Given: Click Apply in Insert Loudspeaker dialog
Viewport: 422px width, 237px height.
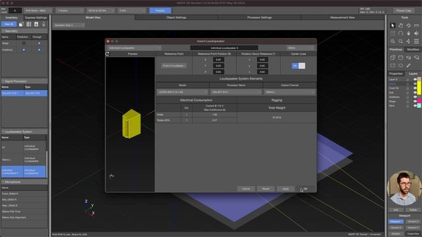Looking at the screenshot, I should click(x=286, y=189).
